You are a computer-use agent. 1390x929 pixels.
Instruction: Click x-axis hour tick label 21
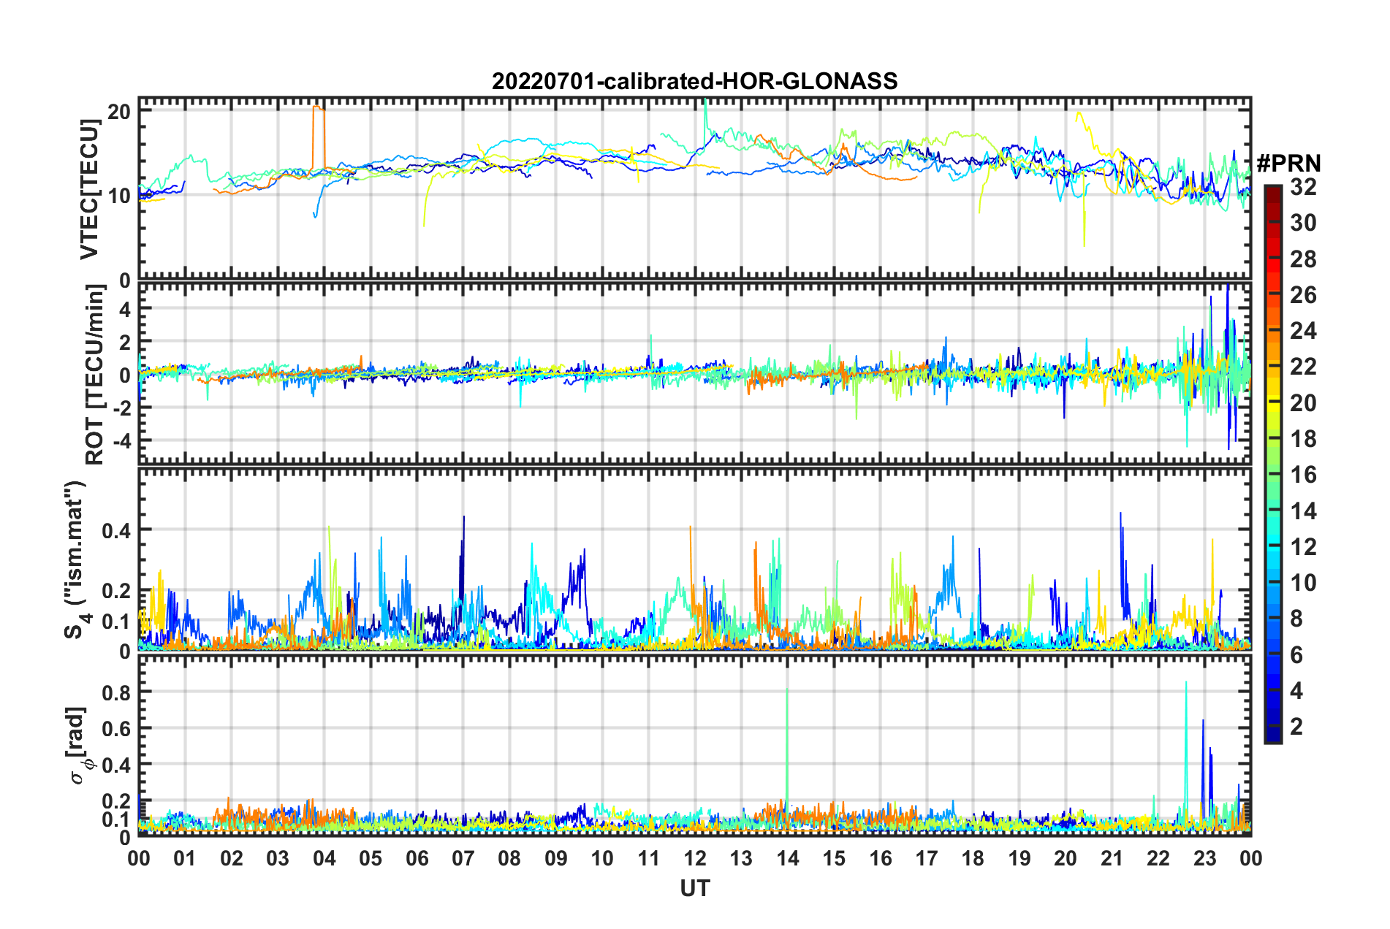point(1112,857)
